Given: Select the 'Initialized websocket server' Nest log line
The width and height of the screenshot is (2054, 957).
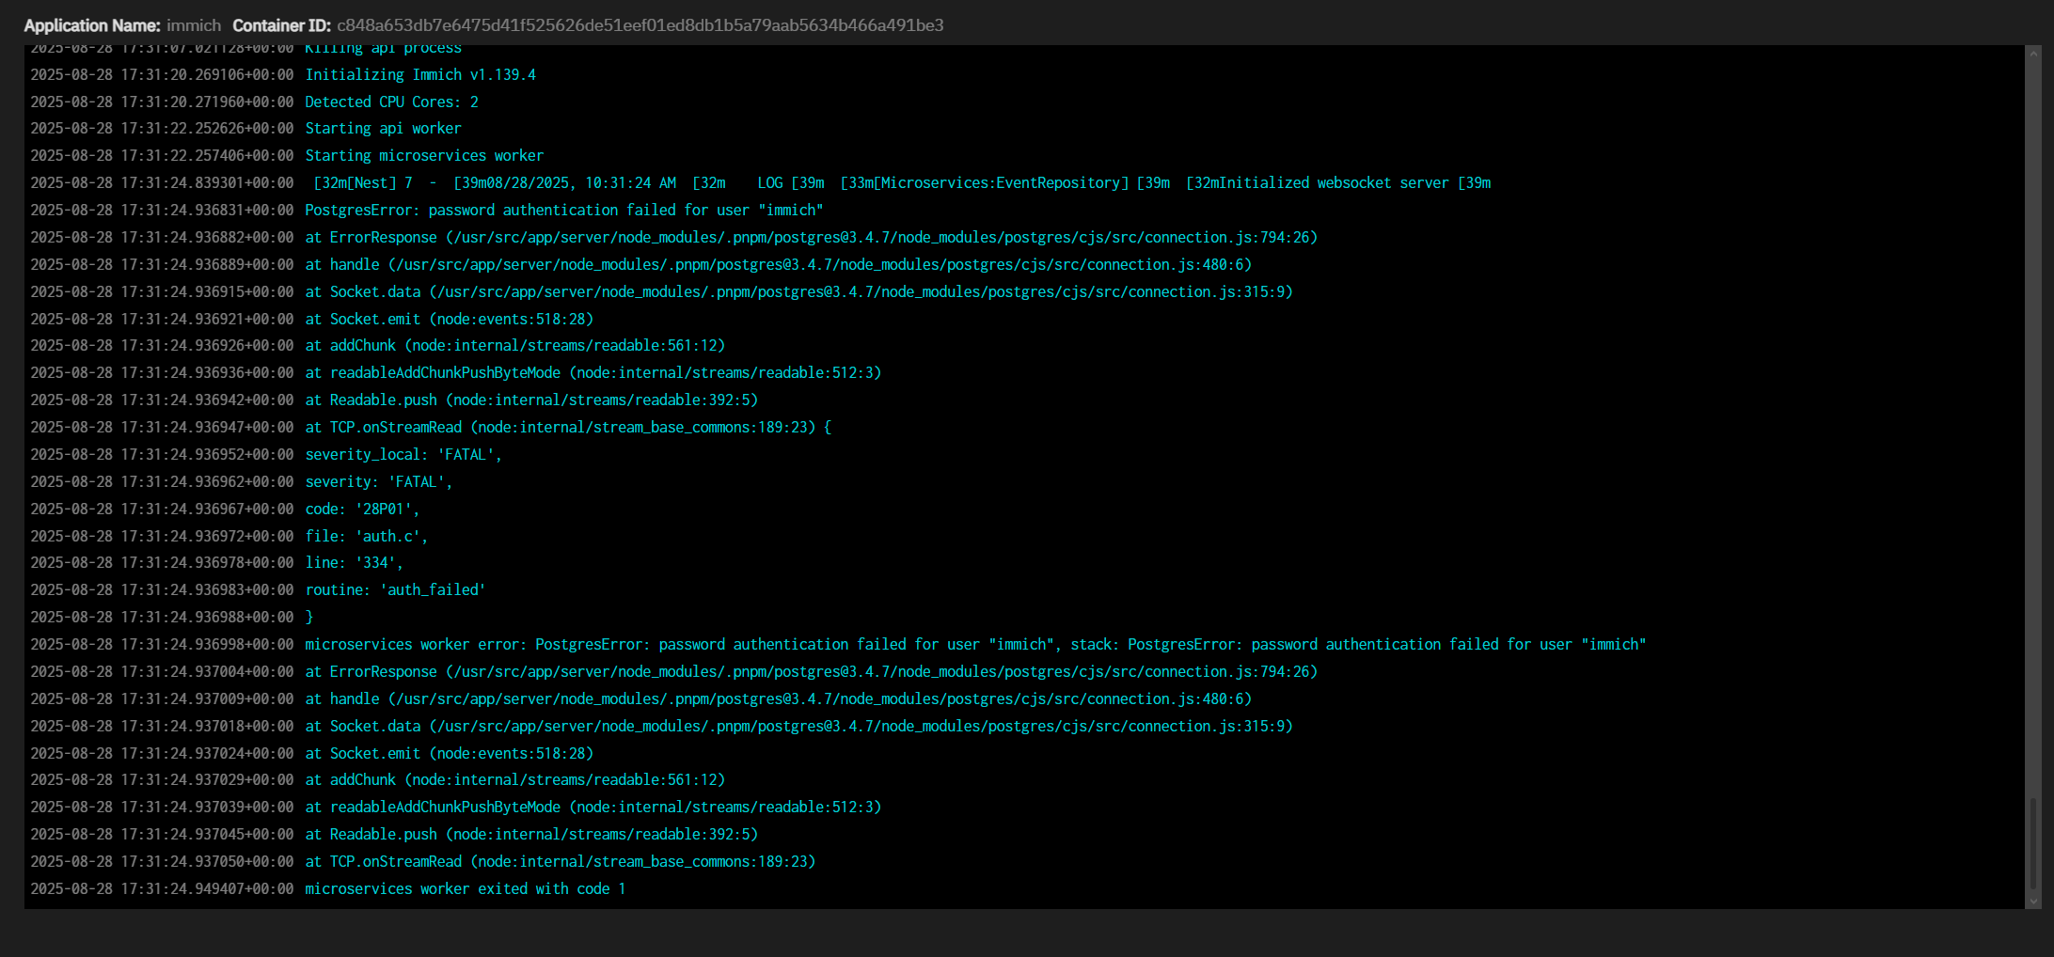Looking at the screenshot, I should click(902, 183).
